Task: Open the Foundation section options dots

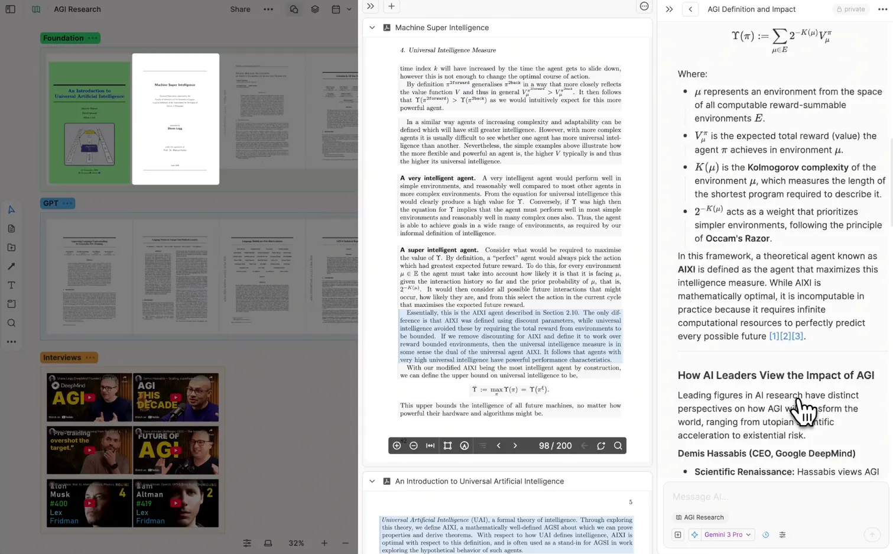Action: pos(93,38)
